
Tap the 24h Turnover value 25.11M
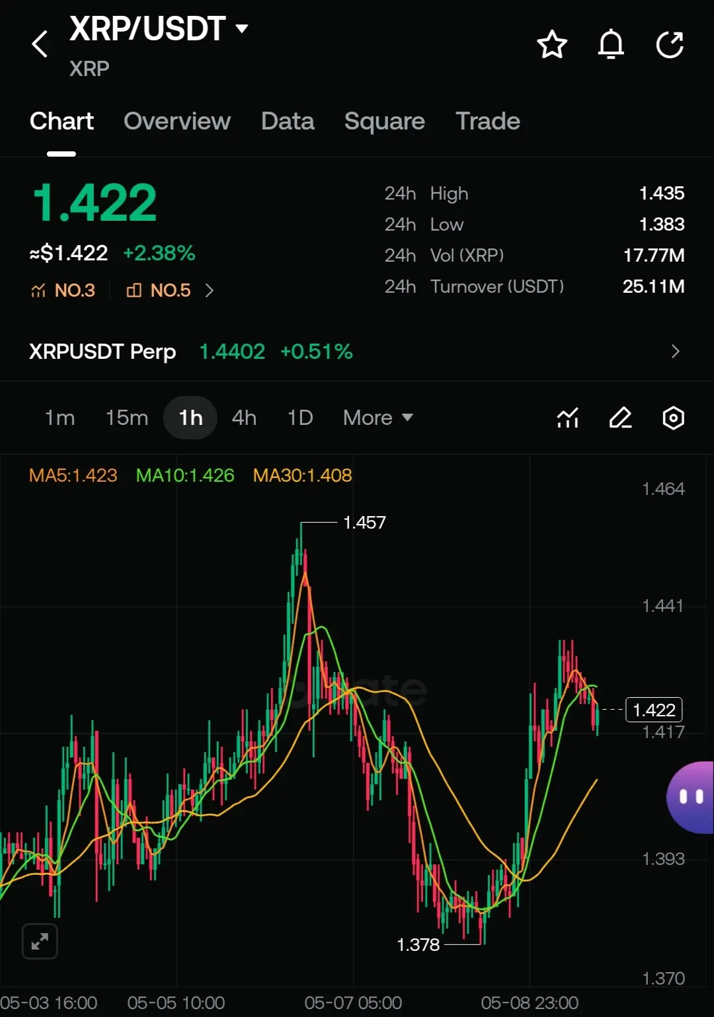click(654, 286)
